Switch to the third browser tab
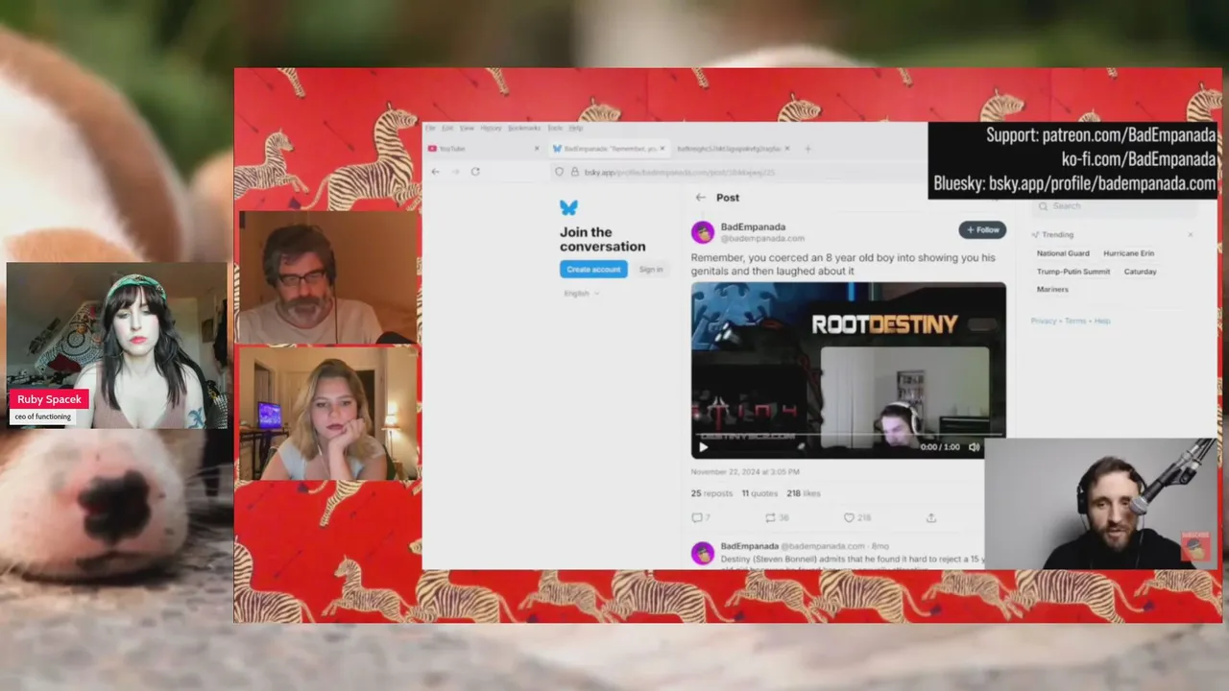1229x691 pixels. pyautogui.click(x=733, y=149)
